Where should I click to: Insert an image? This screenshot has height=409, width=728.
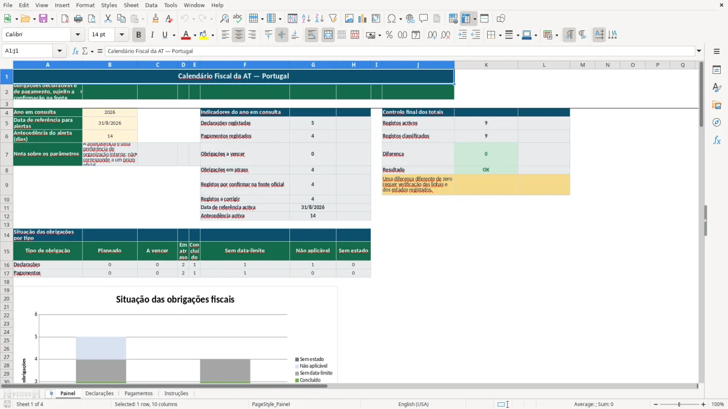[349, 19]
